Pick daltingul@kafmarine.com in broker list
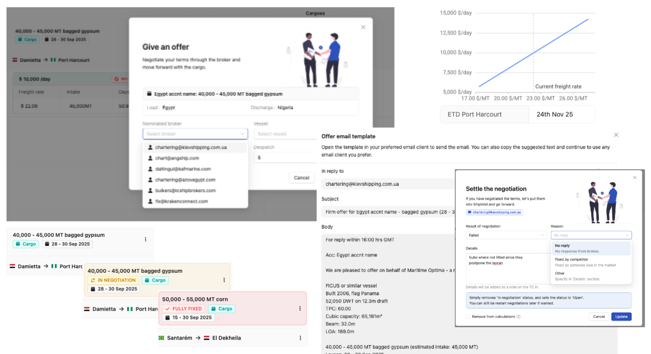Image resolution: width=651 pixels, height=354 pixels. 195,169
